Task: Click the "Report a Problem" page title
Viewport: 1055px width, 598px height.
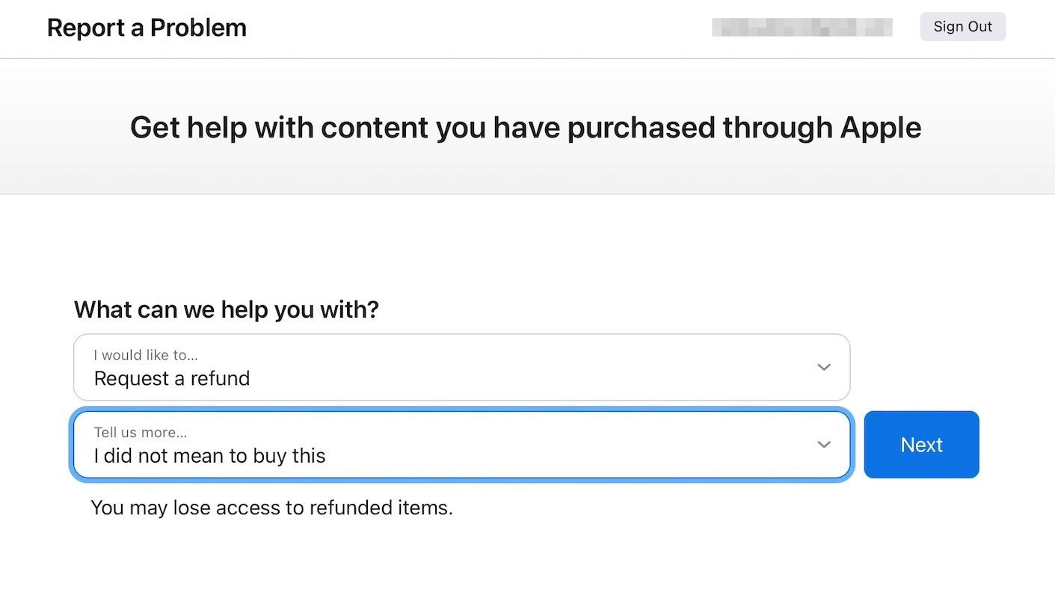Action: coord(147,28)
